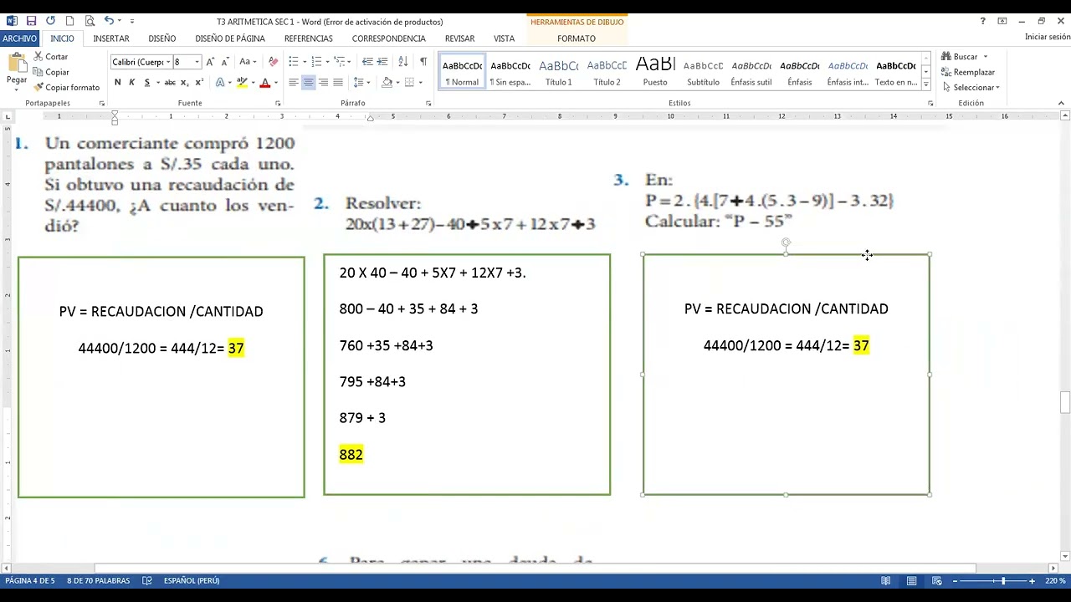The image size is (1071, 602).
Task: Justify paragraph text
Action: [x=338, y=82]
